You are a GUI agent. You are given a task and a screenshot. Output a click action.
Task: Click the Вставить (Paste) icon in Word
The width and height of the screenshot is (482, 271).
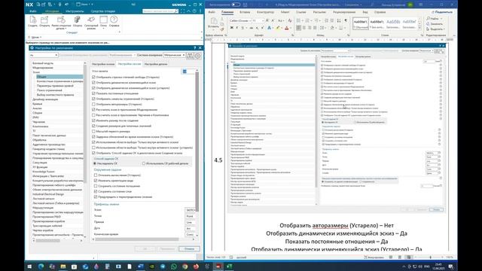tap(214, 21)
